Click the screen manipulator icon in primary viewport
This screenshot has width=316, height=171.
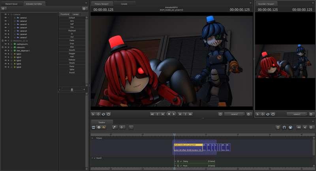click(x=109, y=114)
